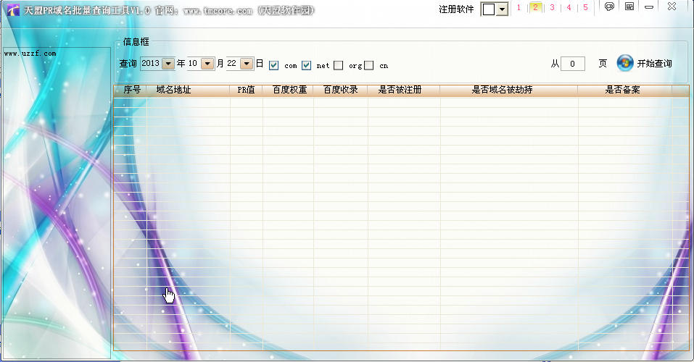Screen dimensions: 694x362
Task: Click the page number input field
Action: tap(572, 64)
